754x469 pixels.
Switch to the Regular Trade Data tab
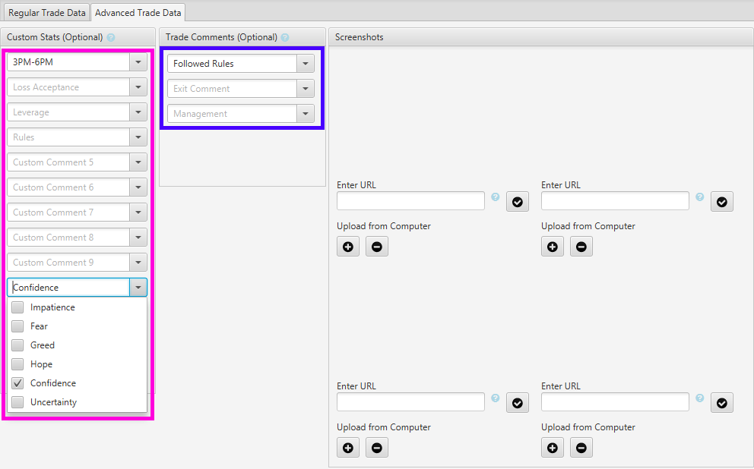click(x=46, y=13)
